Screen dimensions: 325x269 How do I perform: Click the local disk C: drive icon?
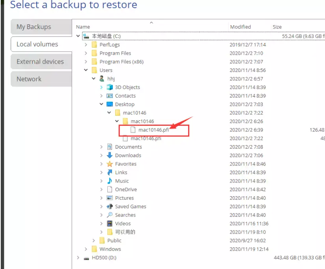(x=86, y=36)
